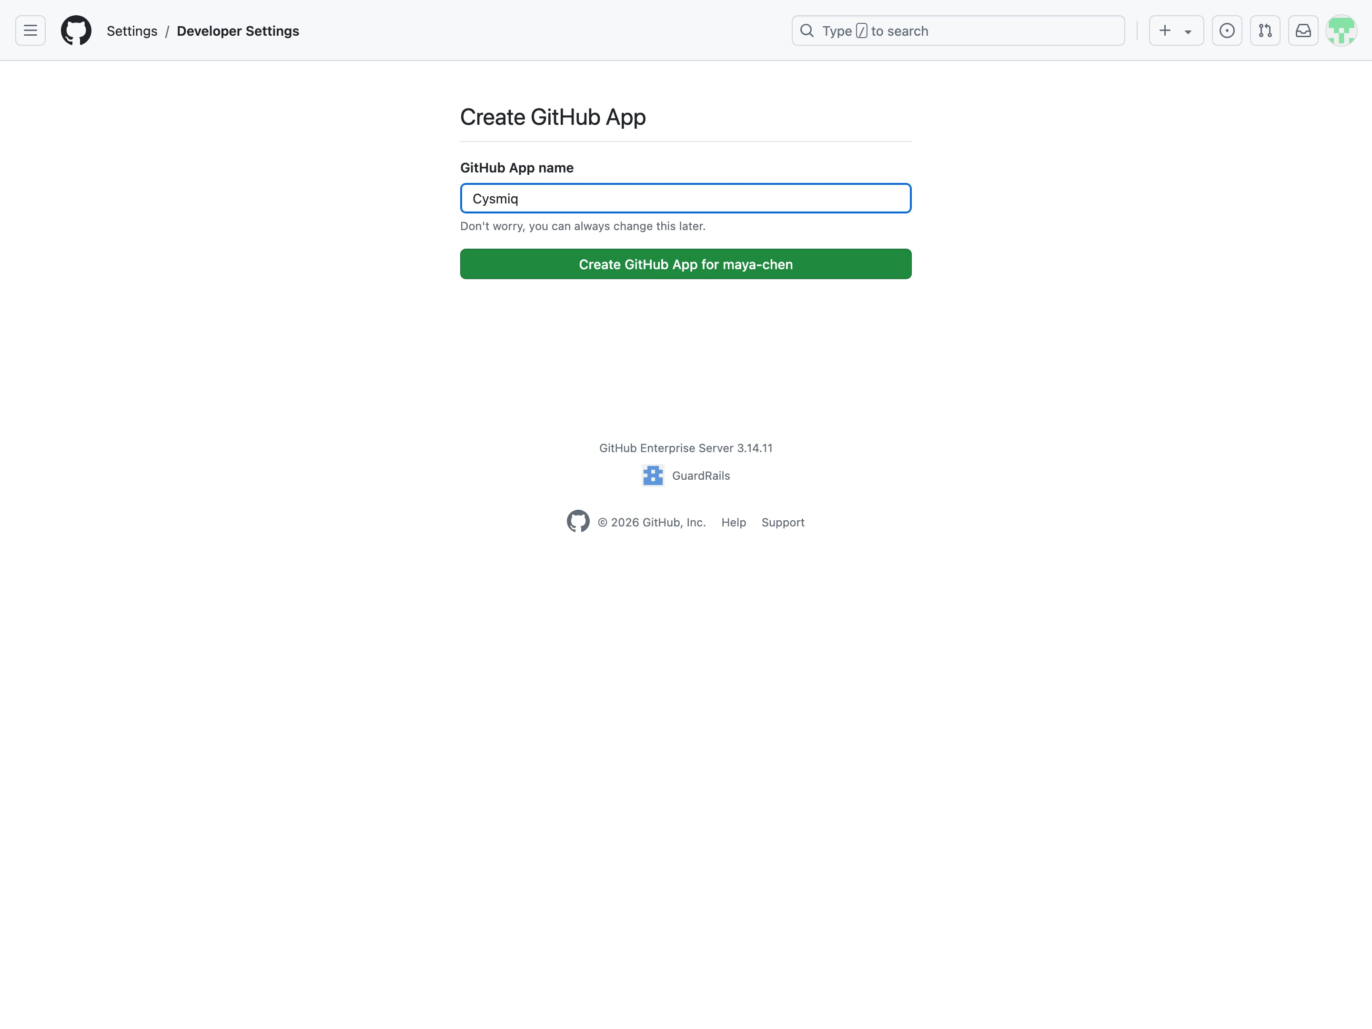The width and height of the screenshot is (1372, 1029).
Task: Click GitHub Enterprise Server 3.14.11 text
Action: [x=686, y=448]
